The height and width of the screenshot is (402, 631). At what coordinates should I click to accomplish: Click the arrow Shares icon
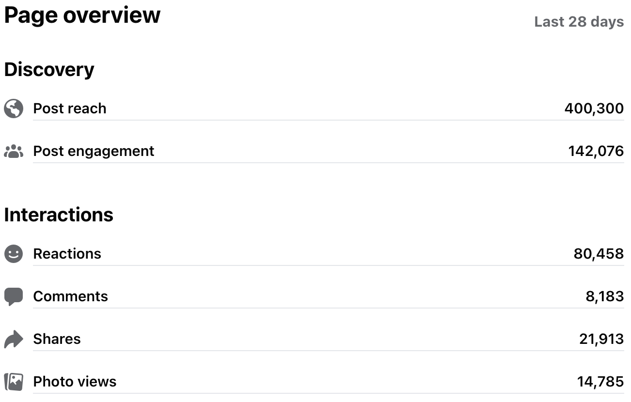(14, 339)
